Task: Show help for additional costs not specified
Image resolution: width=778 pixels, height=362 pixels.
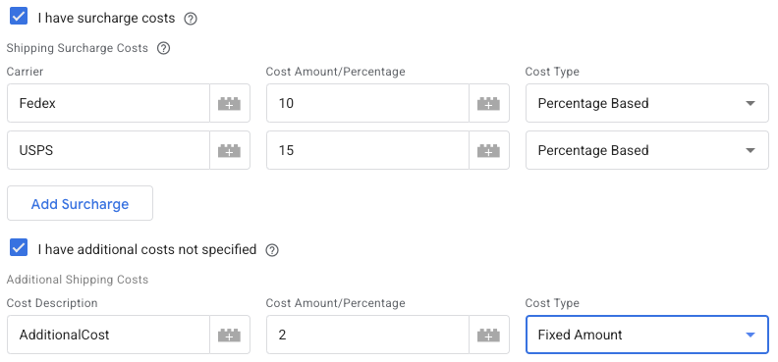Action: coord(272,250)
